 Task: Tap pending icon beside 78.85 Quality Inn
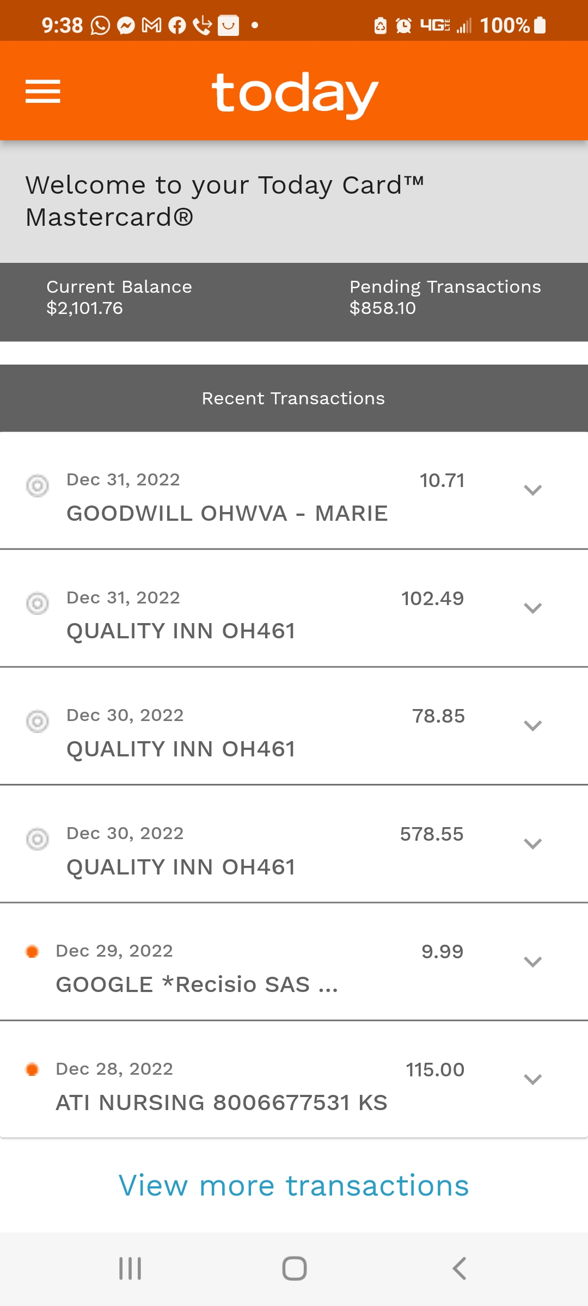(38, 722)
